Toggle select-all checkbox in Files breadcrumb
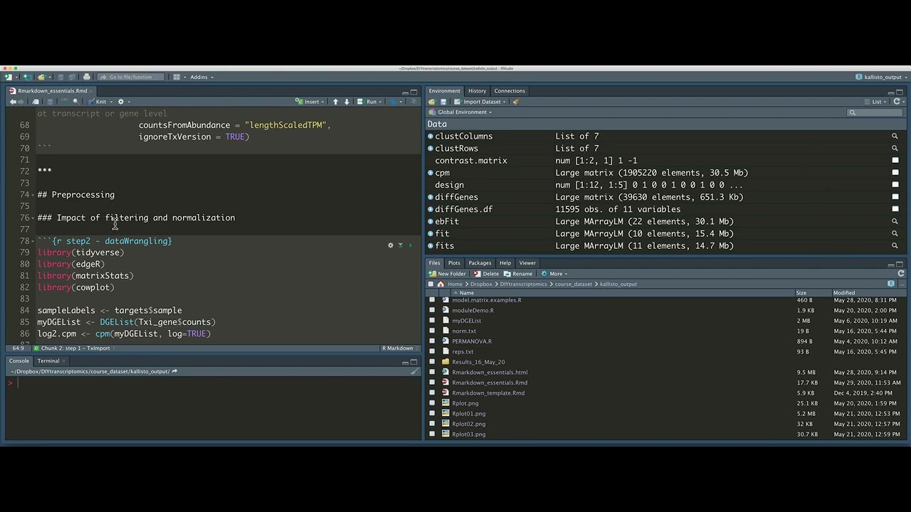Viewport: 911px width, 512px height. (431, 284)
